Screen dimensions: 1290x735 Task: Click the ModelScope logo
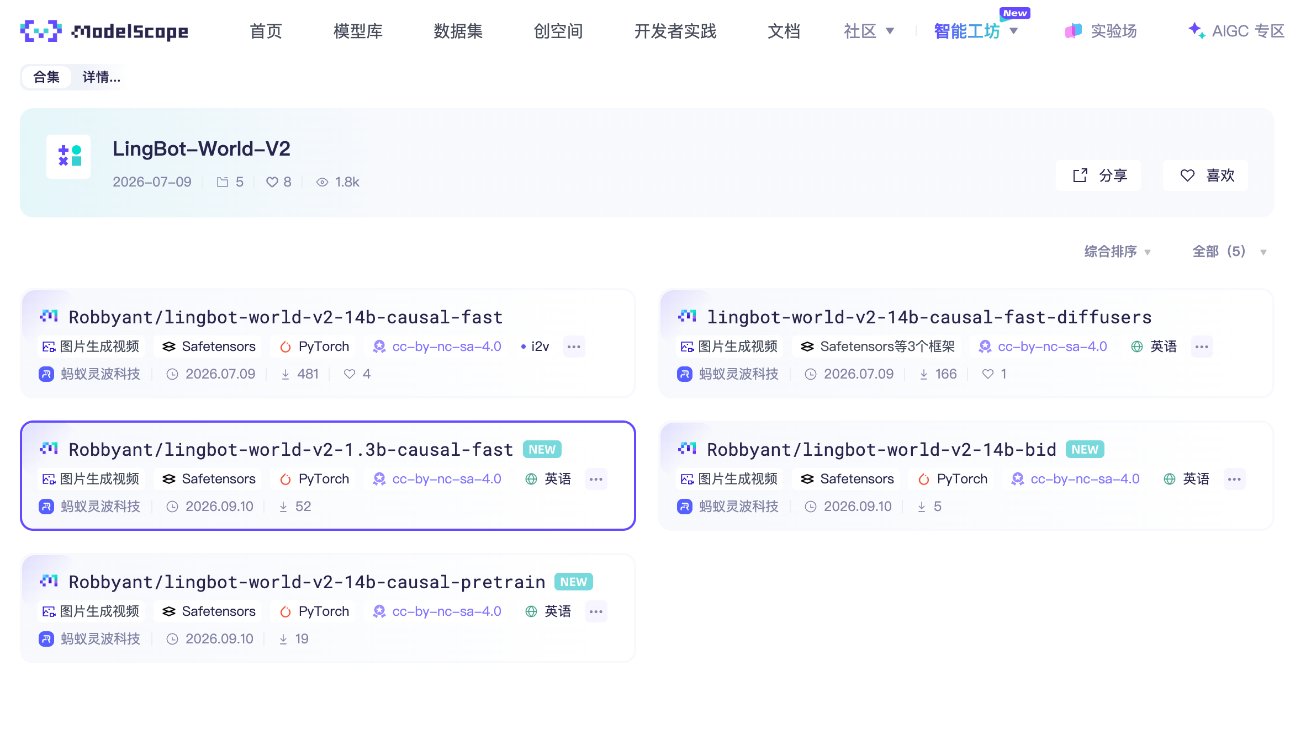pos(104,31)
